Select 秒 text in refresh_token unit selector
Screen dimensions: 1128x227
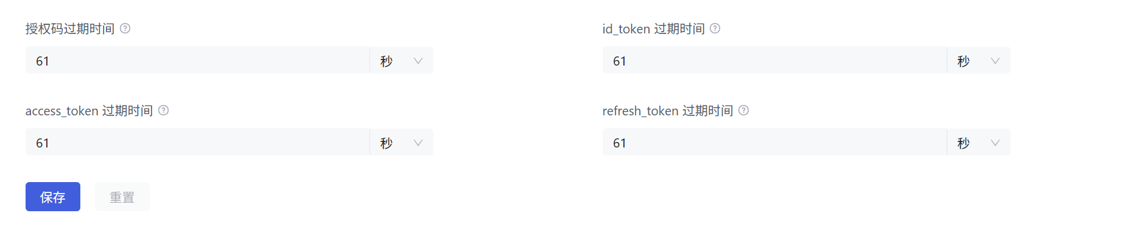pos(964,143)
